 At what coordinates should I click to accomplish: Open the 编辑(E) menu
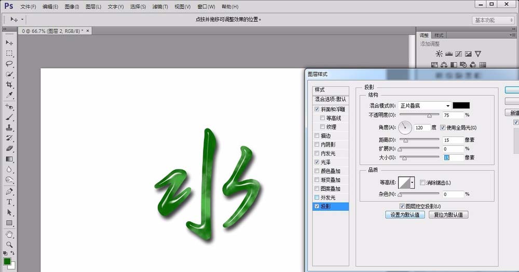pyautogui.click(x=50, y=7)
